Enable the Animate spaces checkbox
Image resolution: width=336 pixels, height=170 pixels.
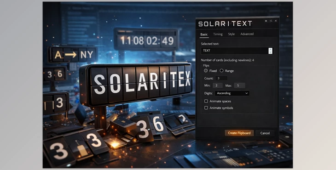(x=206, y=101)
